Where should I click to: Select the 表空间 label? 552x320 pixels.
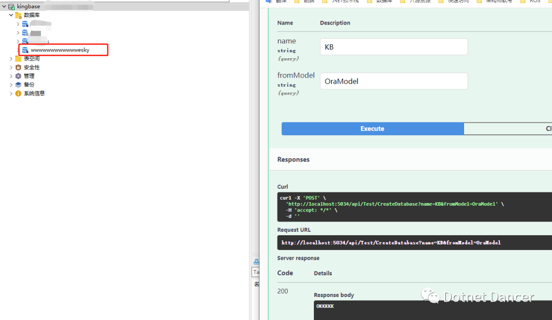coord(32,59)
